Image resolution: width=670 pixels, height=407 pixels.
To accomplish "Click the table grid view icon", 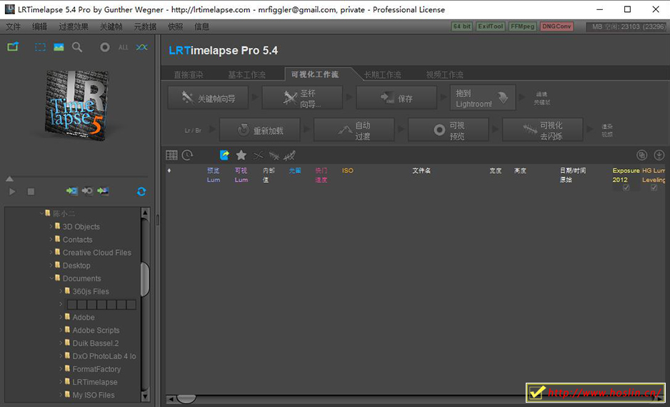I will click(171, 155).
